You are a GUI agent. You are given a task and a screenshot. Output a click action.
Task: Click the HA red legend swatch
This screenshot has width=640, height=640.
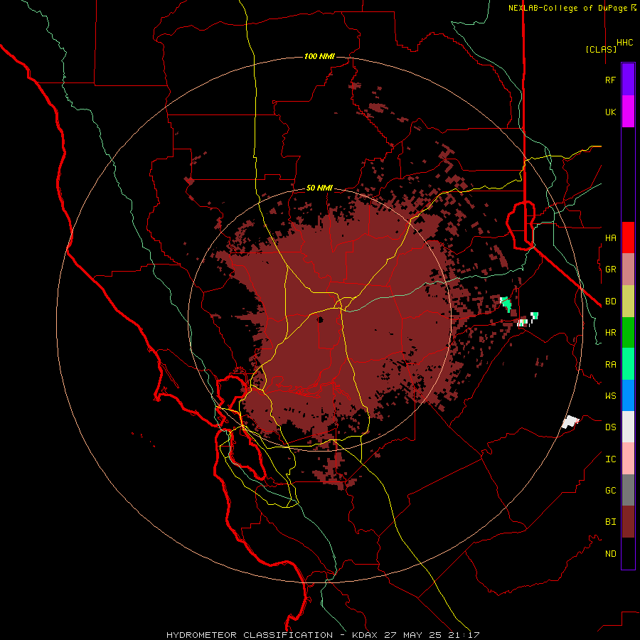pyautogui.click(x=628, y=238)
